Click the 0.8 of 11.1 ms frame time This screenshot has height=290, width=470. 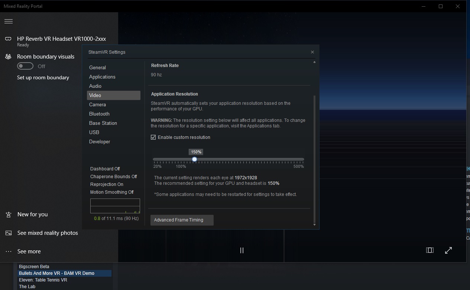tap(116, 219)
